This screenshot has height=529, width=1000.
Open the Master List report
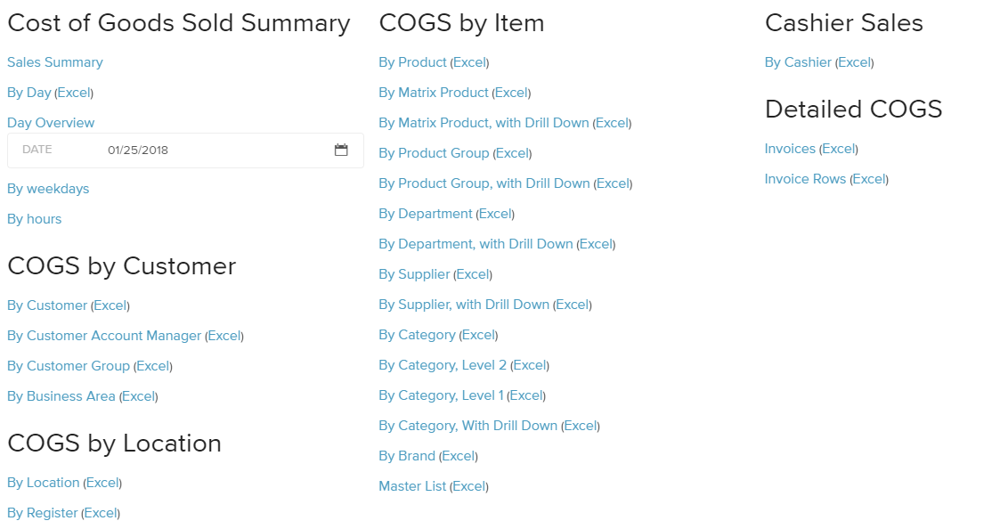[x=412, y=486]
